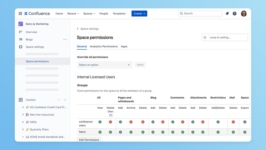Viewport: 266px width, 150px height.
Task: Click confluence-users Mail Delete red cross
Action: [x=233, y=122]
